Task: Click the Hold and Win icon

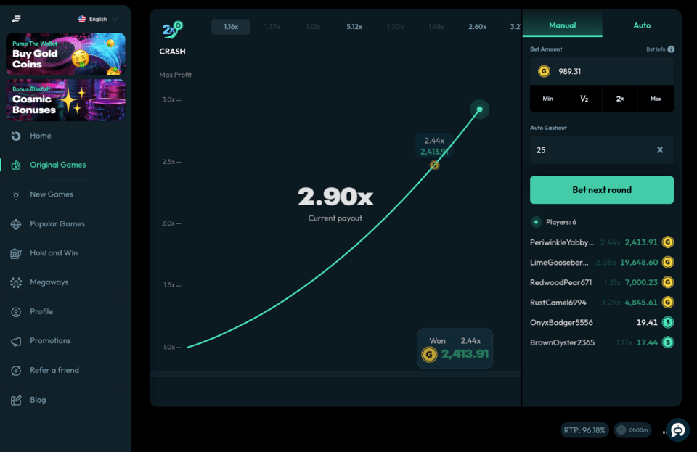Action: click(x=16, y=253)
